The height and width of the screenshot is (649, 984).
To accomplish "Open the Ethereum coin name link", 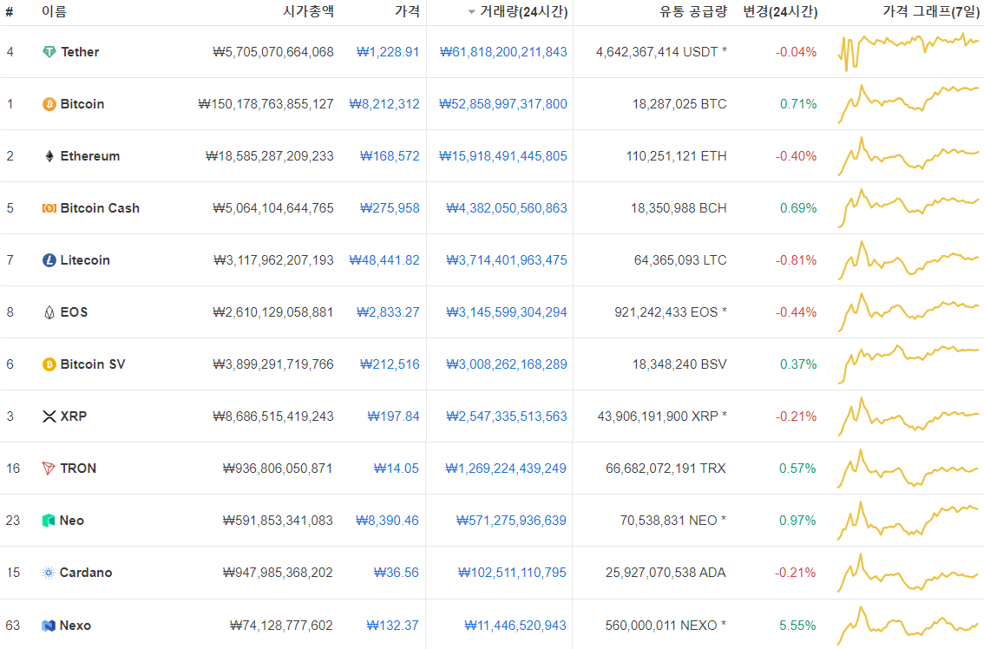I will pyautogui.click(x=89, y=156).
